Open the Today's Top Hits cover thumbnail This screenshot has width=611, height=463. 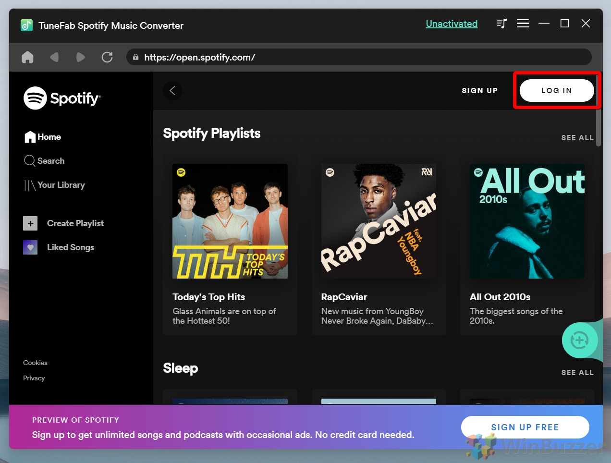point(230,221)
